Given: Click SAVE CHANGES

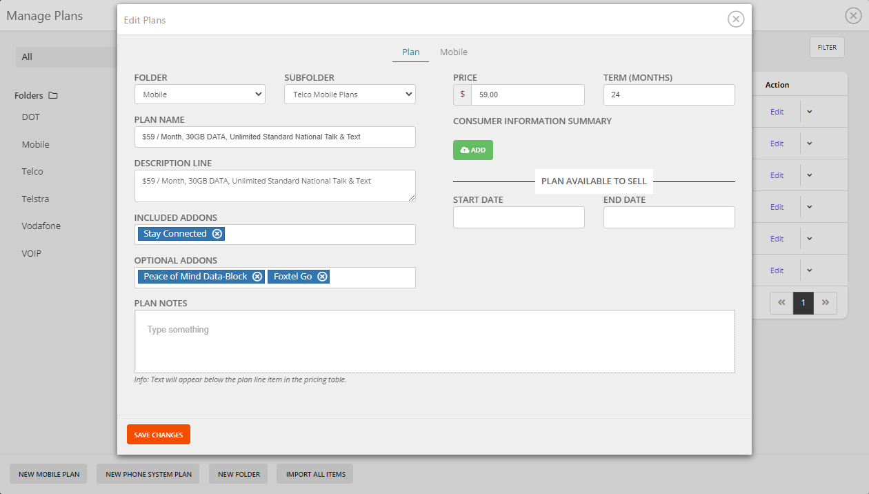Looking at the screenshot, I should tap(158, 434).
